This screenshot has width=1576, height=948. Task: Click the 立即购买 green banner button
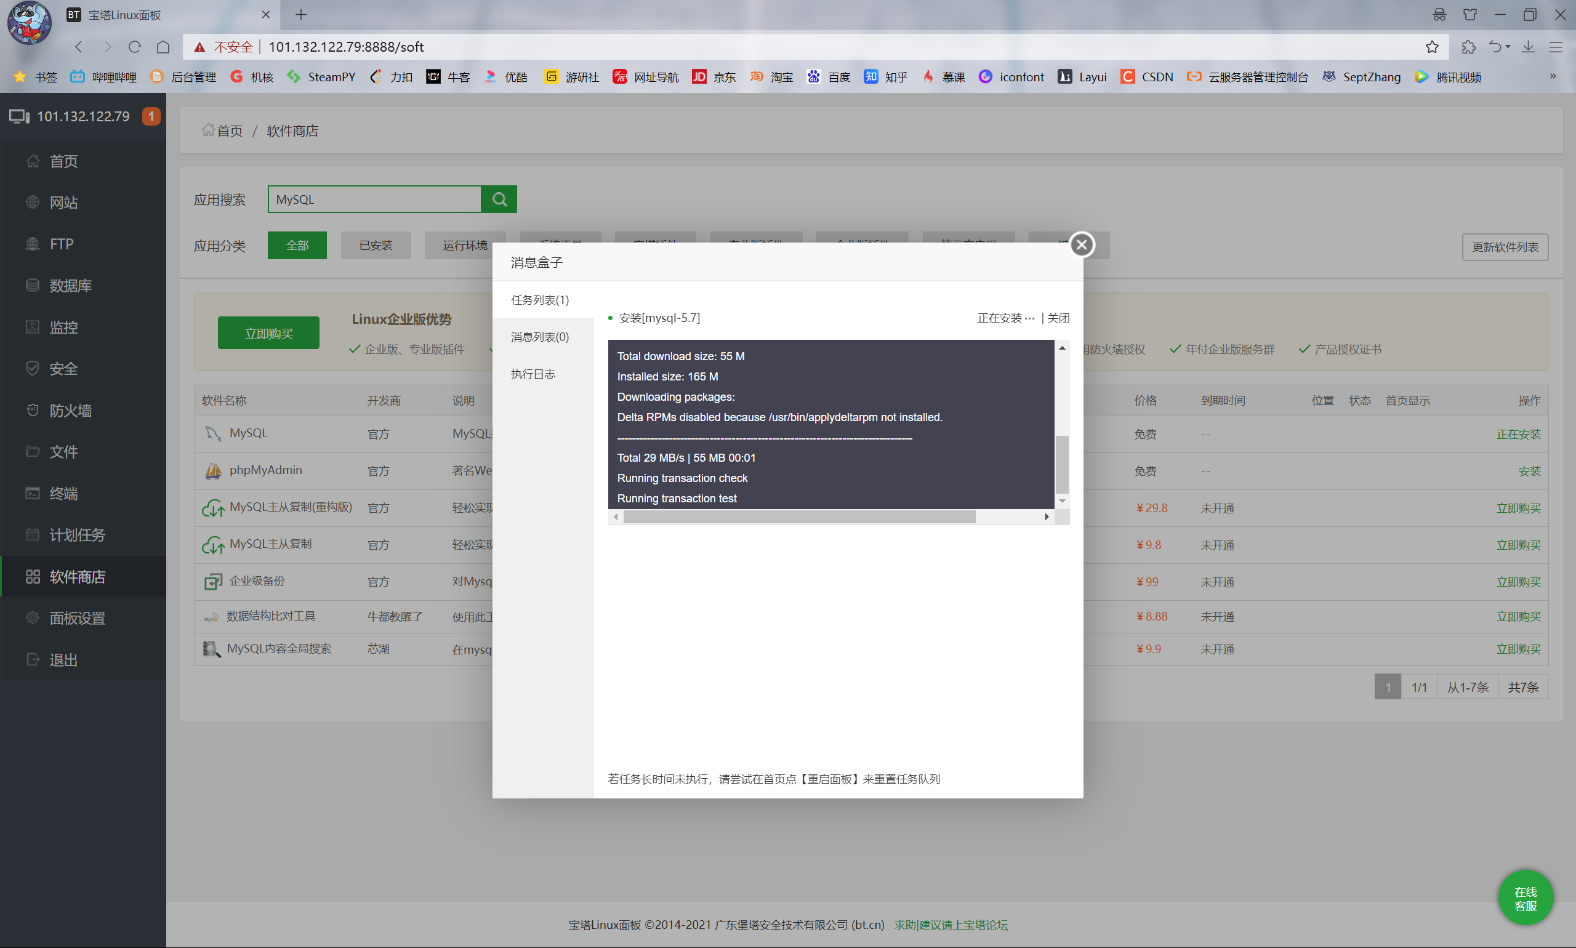[268, 333]
